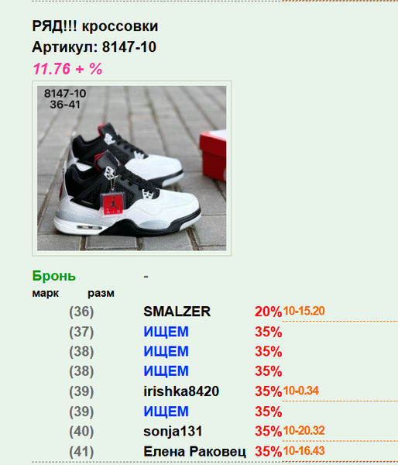Click ИЩЕМ link for size 37
This screenshot has height=465, width=398.
click(166, 332)
